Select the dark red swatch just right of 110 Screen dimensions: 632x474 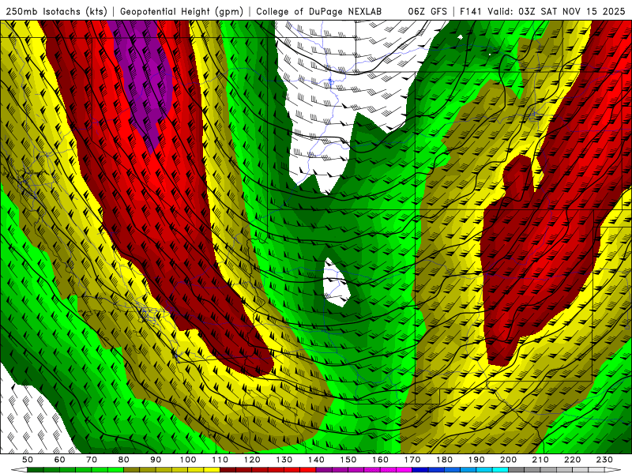(x=228, y=469)
